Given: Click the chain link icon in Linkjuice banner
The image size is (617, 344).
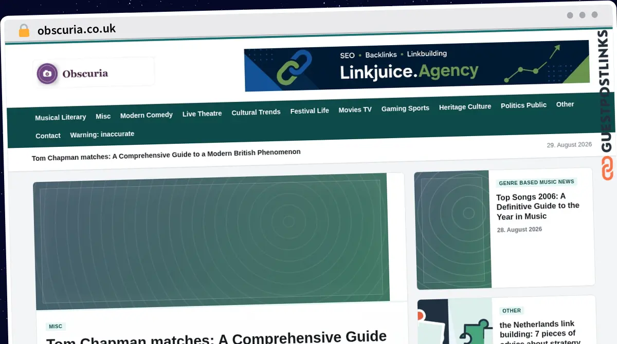Looking at the screenshot, I should (x=294, y=67).
